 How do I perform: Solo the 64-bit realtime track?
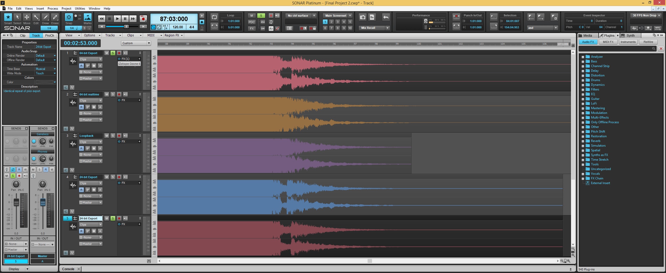click(x=113, y=94)
